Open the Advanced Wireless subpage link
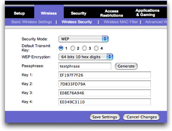 156,22
